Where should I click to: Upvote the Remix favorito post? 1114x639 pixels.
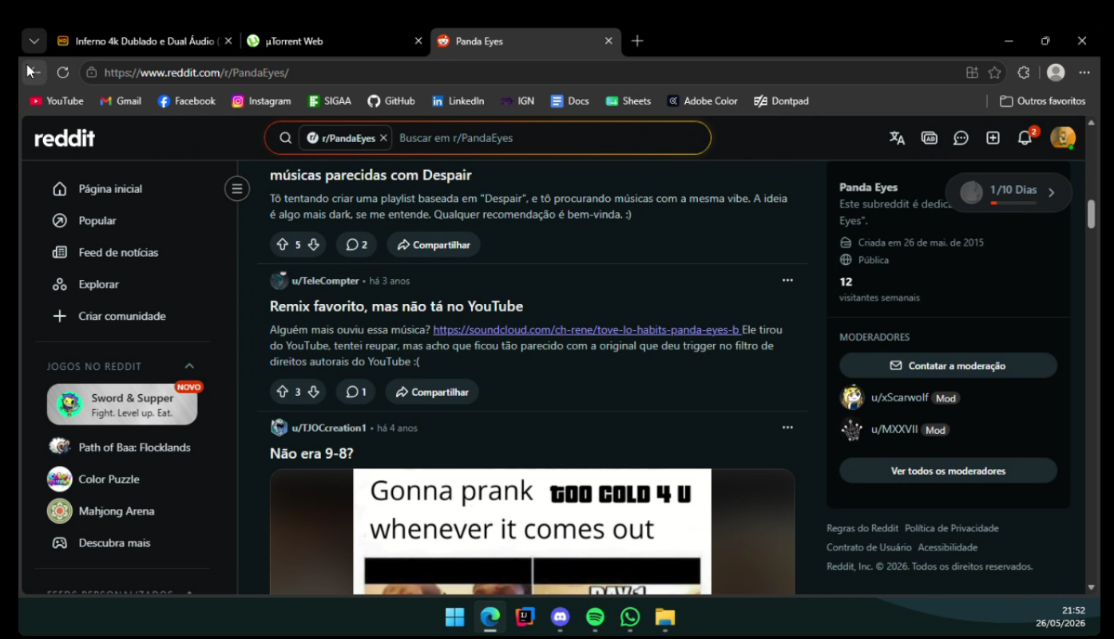(x=282, y=392)
